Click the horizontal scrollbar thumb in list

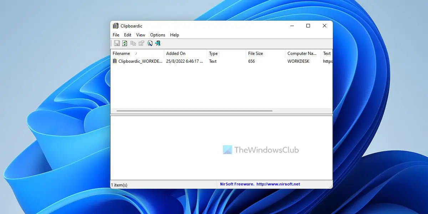pos(194,111)
